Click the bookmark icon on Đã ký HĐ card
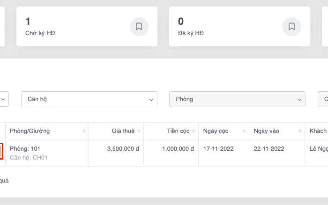This screenshot has height=205, width=328. click(291, 27)
